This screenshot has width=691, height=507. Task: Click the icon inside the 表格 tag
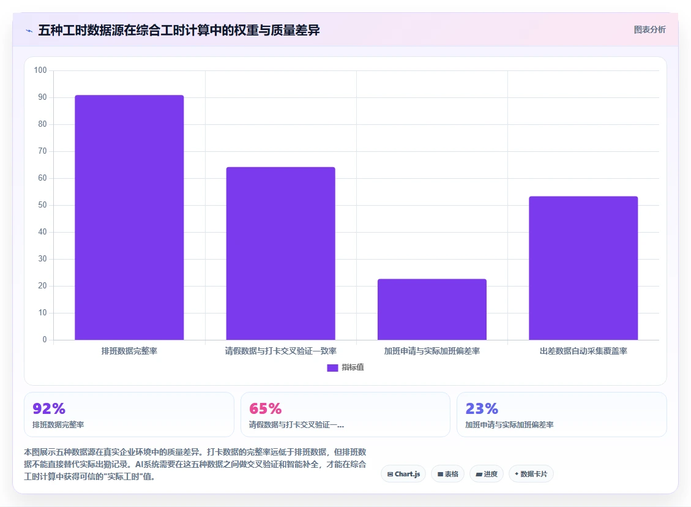point(440,475)
